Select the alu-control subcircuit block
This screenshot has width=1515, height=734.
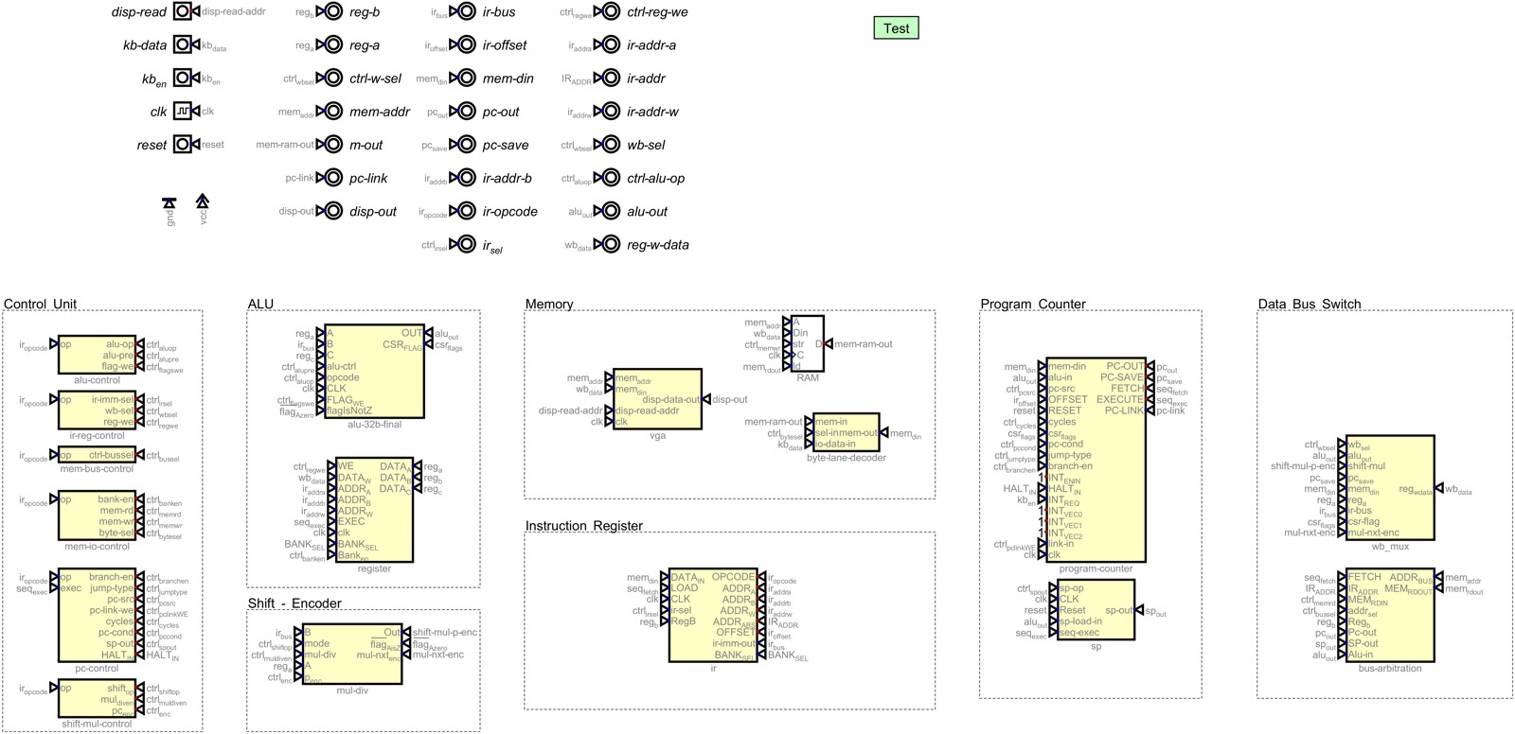pos(97,356)
